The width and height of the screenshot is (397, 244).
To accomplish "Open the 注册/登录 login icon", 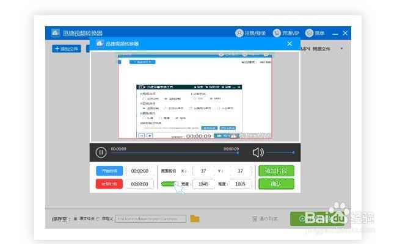I will pos(239,33).
